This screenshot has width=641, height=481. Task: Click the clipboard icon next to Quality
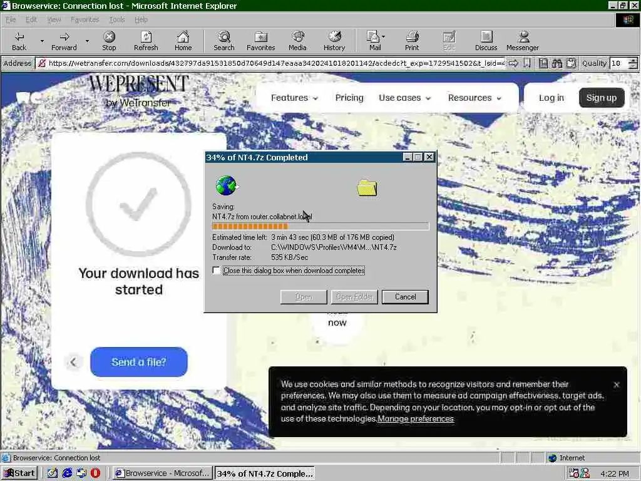click(x=571, y=63)
